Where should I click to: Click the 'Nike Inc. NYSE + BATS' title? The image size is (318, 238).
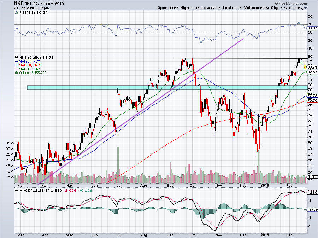point(45,4)
